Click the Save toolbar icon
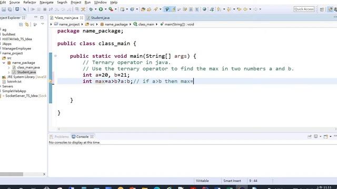 4,9
